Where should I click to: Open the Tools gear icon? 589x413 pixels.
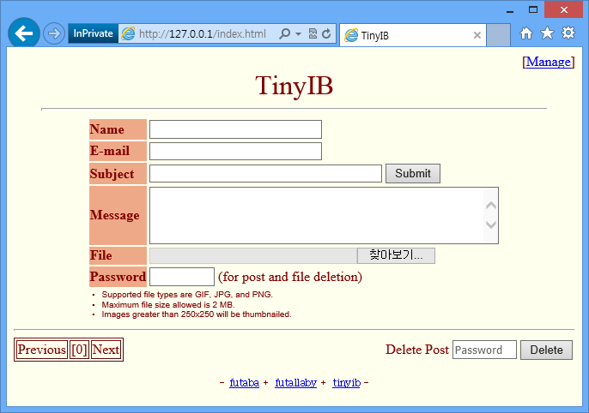[x=568, y=33]
